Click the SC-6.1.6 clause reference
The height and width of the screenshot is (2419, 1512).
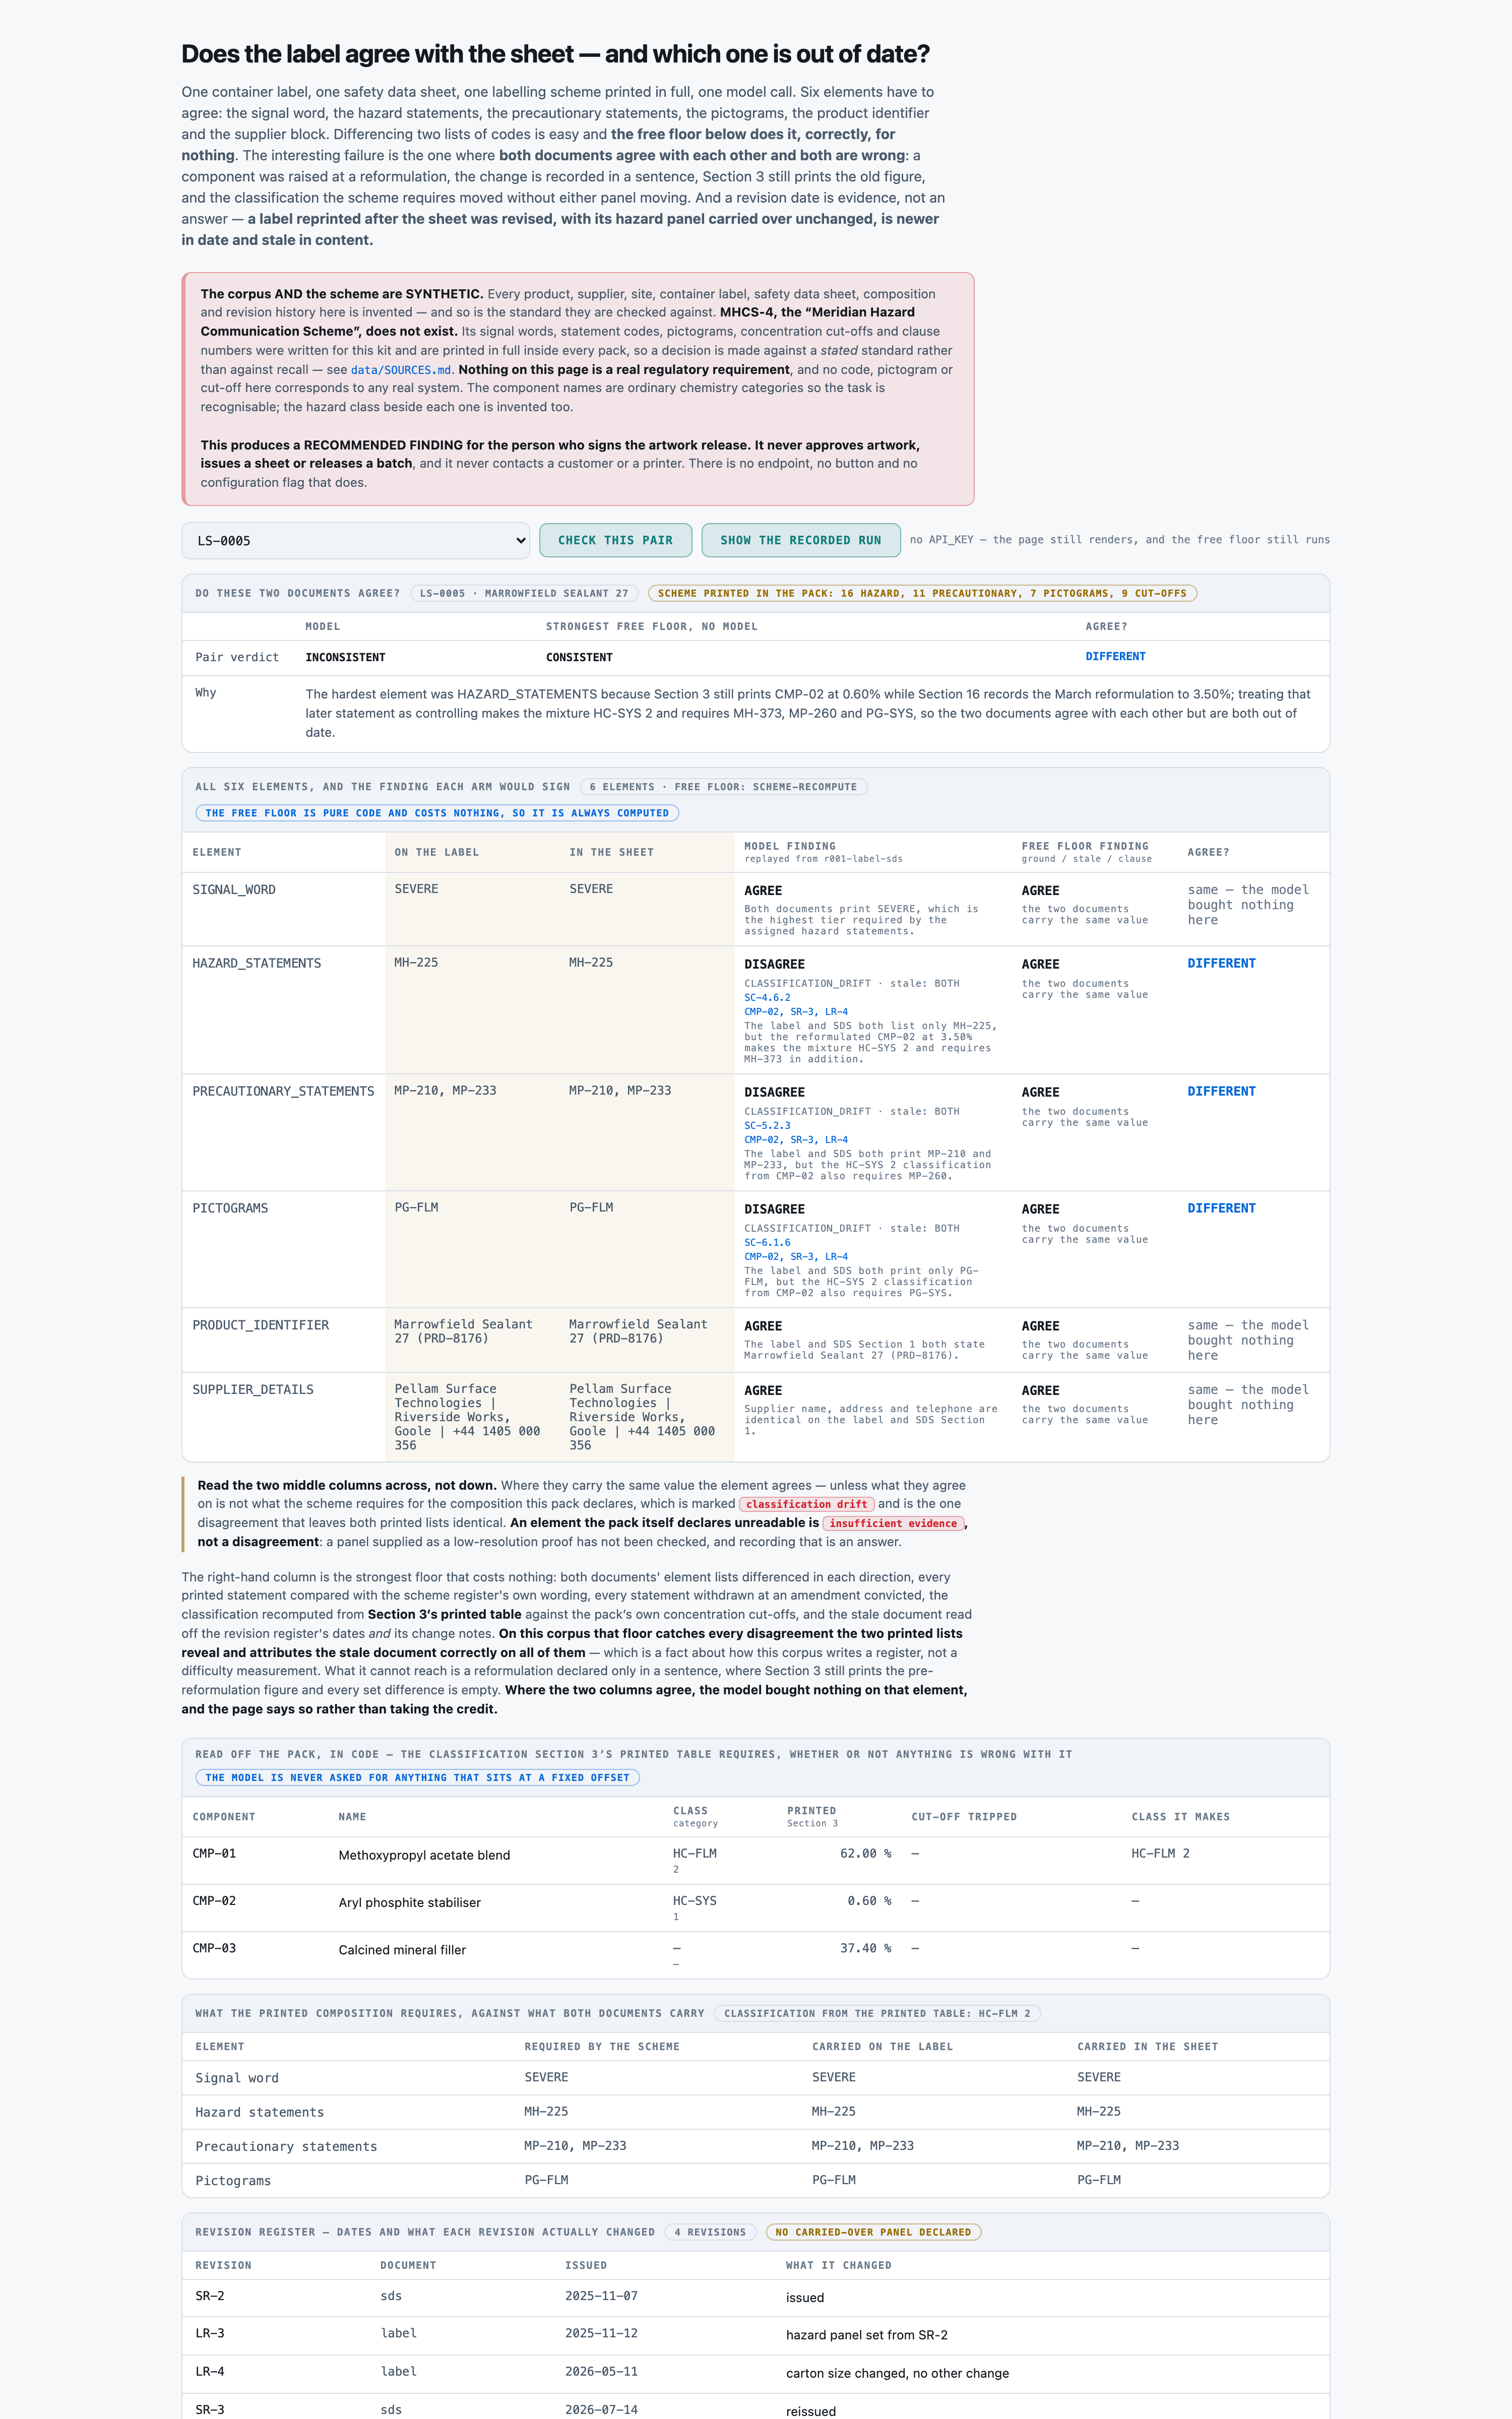(767, 1242)
